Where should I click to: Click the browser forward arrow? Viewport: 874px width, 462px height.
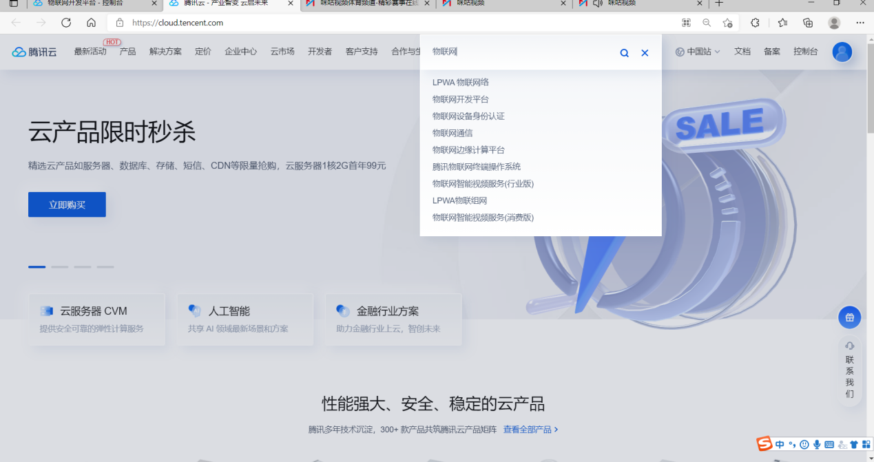coord(41,23)
